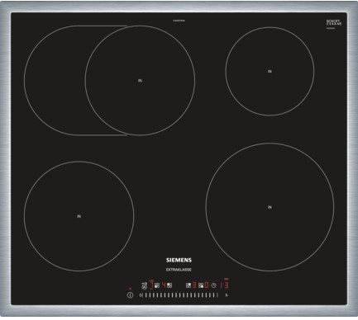The width and height of the screenshot is (358, 320).
Task: Tap the red power indicator dot
Action: pos(130,289)
